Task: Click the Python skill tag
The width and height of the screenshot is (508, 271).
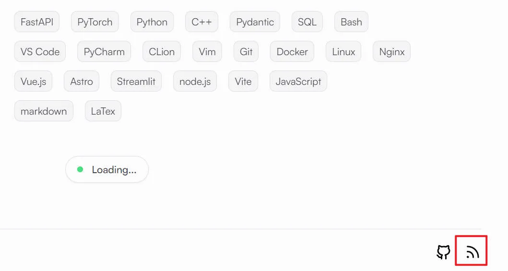Action: 152,22
